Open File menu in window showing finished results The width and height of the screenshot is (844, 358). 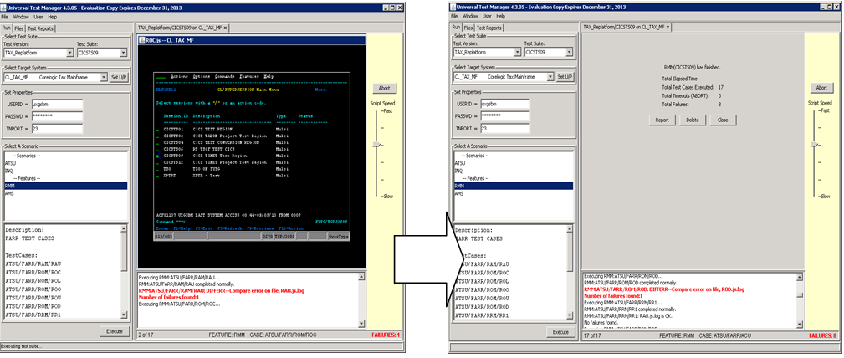(453, 16)
